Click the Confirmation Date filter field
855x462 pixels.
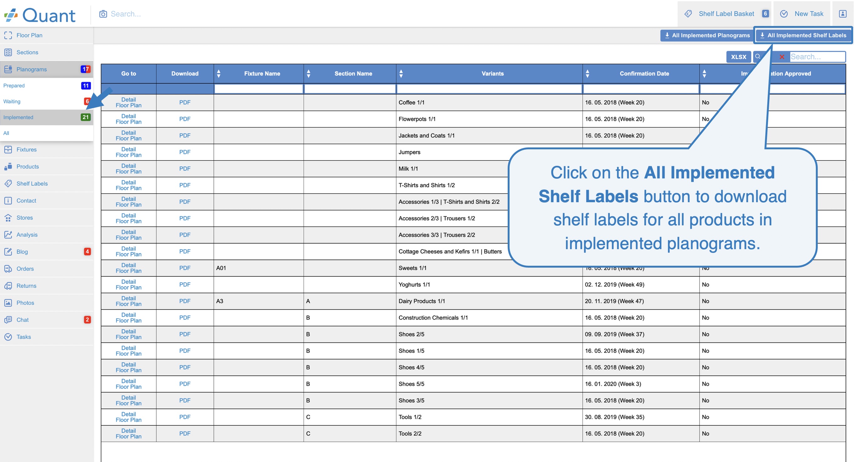(641, 89)
